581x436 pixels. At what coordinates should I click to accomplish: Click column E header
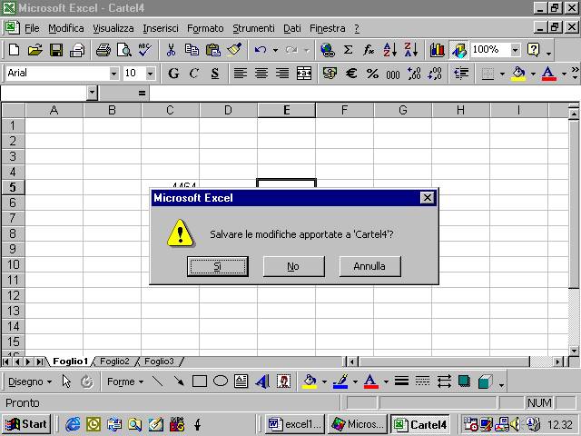pos(287,110)
